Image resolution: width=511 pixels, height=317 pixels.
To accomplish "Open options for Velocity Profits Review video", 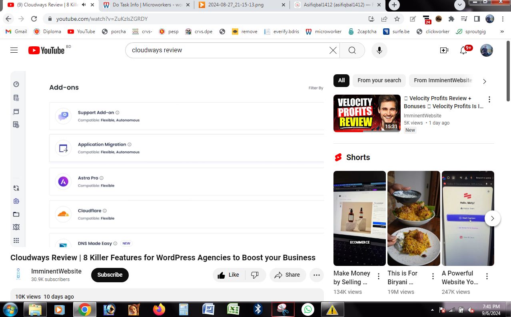I will click(489, 99).
